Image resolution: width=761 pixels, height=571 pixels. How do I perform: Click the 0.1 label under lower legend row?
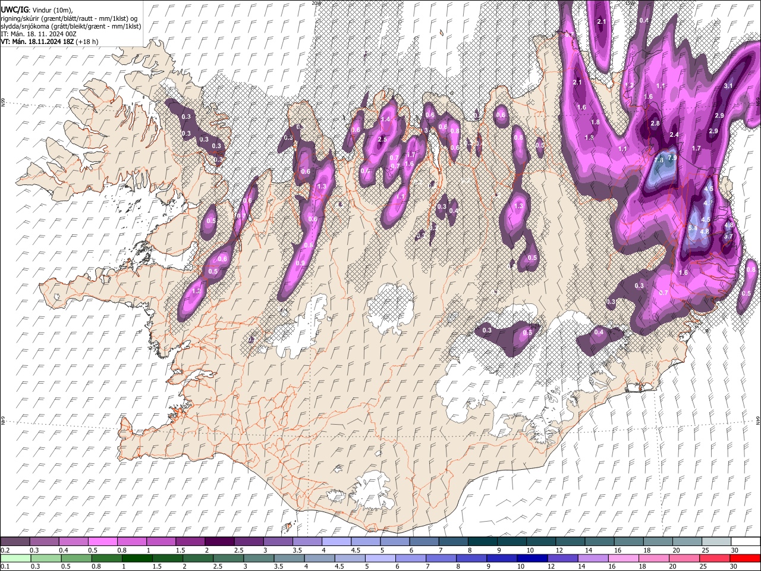pos(5,567)
